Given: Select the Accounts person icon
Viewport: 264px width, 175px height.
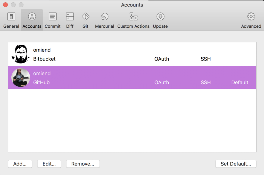Looking at the screenshot, I should pyautogui.click(x=32, y=17).
